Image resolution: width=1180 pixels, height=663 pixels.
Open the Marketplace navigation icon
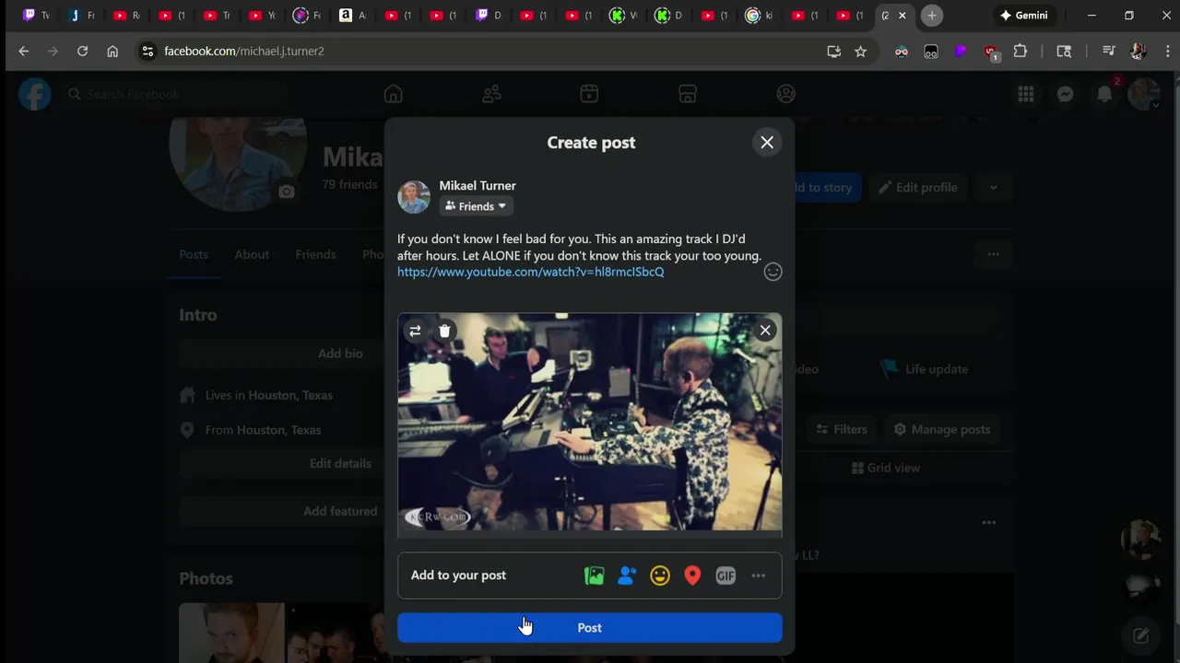click(688, 94)
